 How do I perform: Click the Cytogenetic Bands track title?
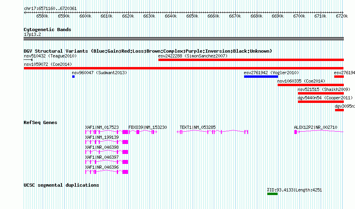[47, 30]
